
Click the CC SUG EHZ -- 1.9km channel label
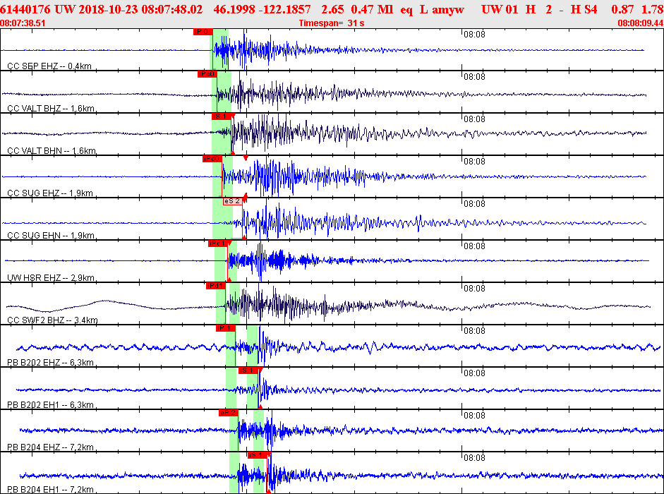[50, 193]
